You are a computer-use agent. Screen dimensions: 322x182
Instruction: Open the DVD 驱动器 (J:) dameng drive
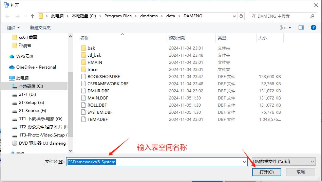42,143
